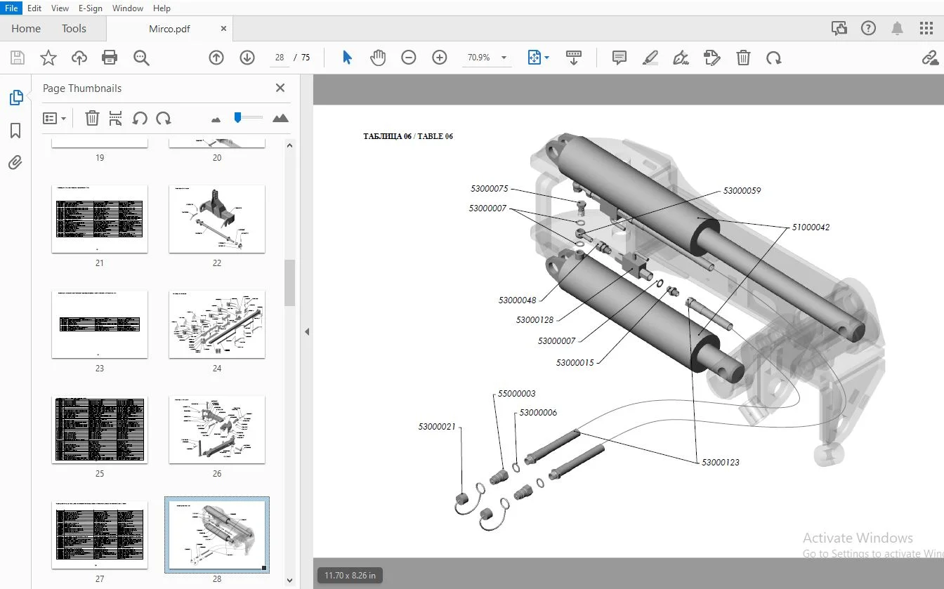Rotate thumbnails counterclockwise
Screen dimensions: 944x589
click(x=140, y=118)
